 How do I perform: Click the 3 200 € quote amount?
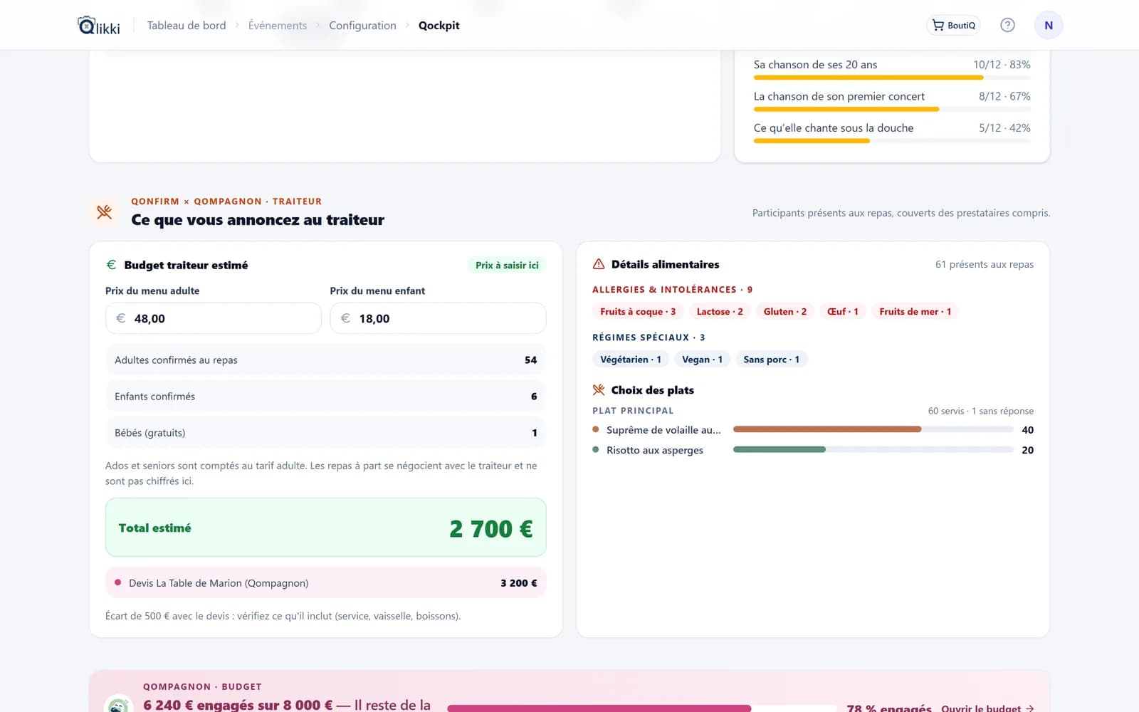519,583
